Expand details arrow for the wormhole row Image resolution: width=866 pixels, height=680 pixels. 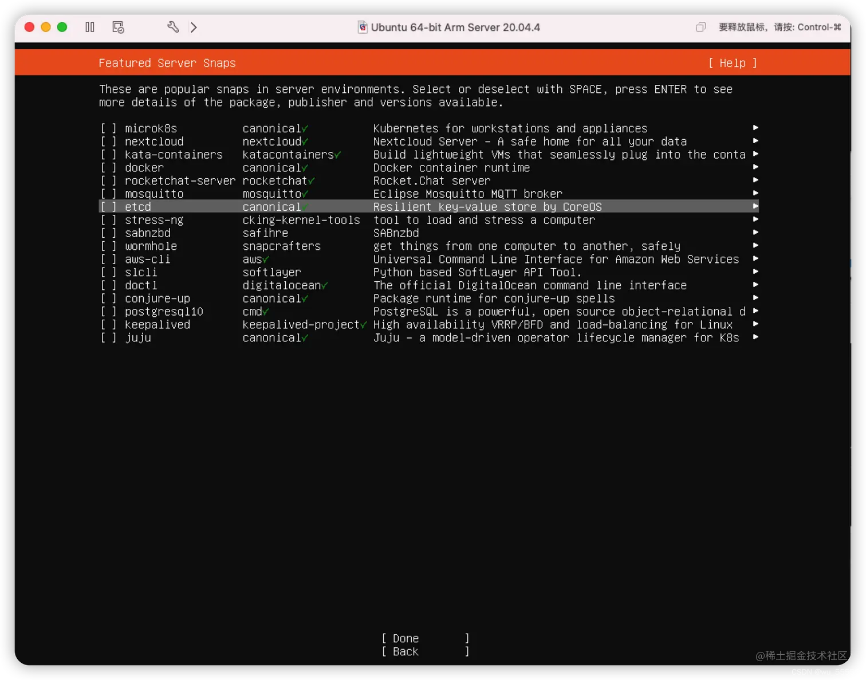[x=755, y=246]
